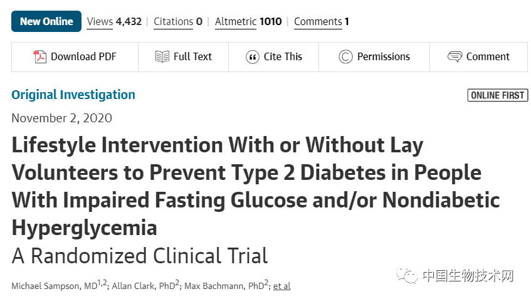
Task: Click the Citations count link
Action: (177, 21)
